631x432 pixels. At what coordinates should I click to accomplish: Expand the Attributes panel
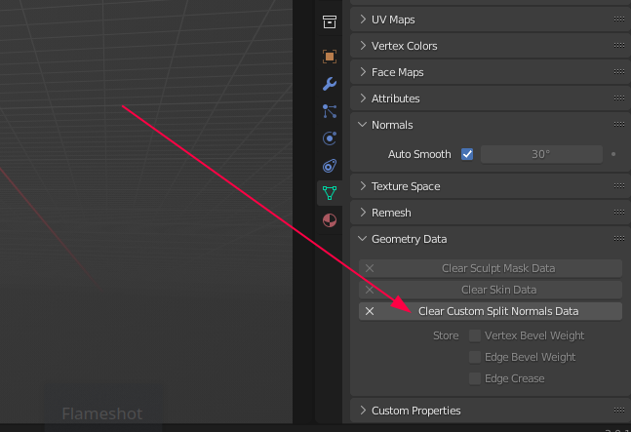click(x=363, y=98)
